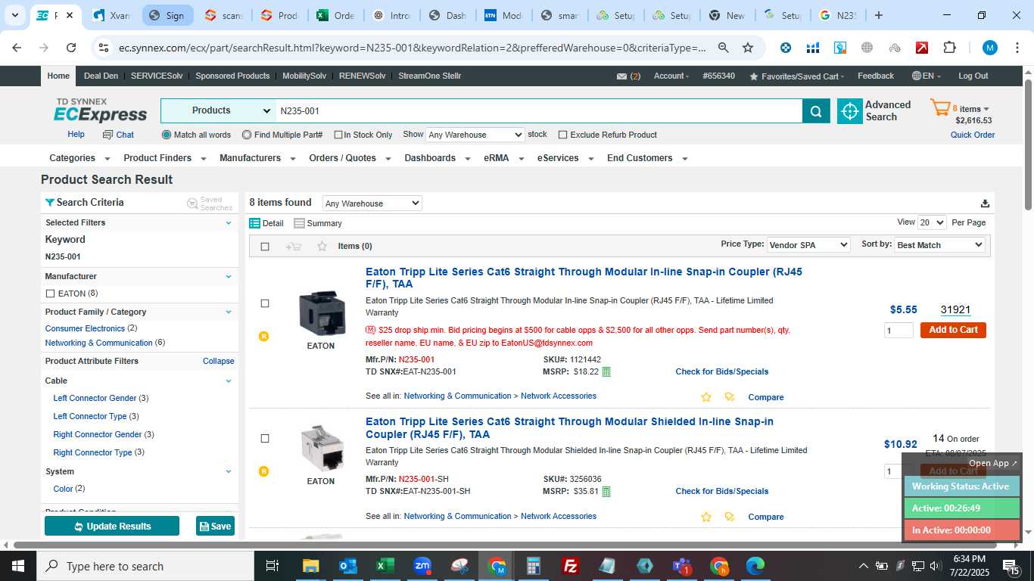This screenshot has height=581, width=1034.
Task: Click the Save search button
Action: 215,526
